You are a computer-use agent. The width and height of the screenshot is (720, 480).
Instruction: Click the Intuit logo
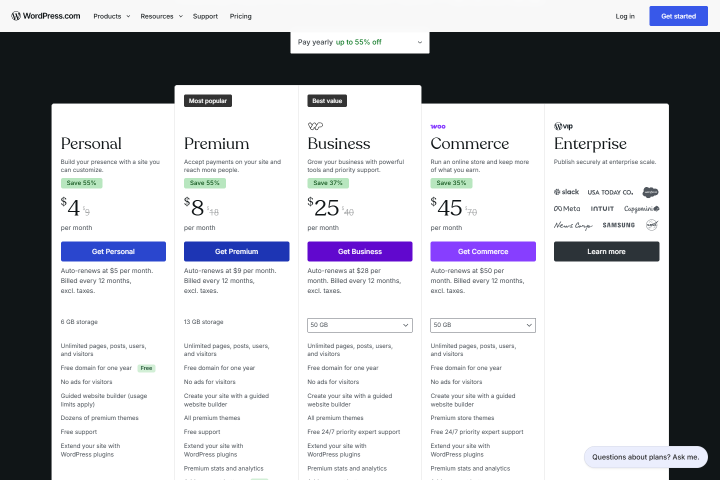pos(602,209)
